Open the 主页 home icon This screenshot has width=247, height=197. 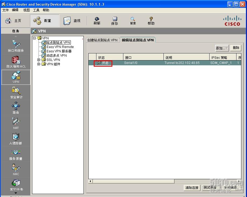click(8, 21)
